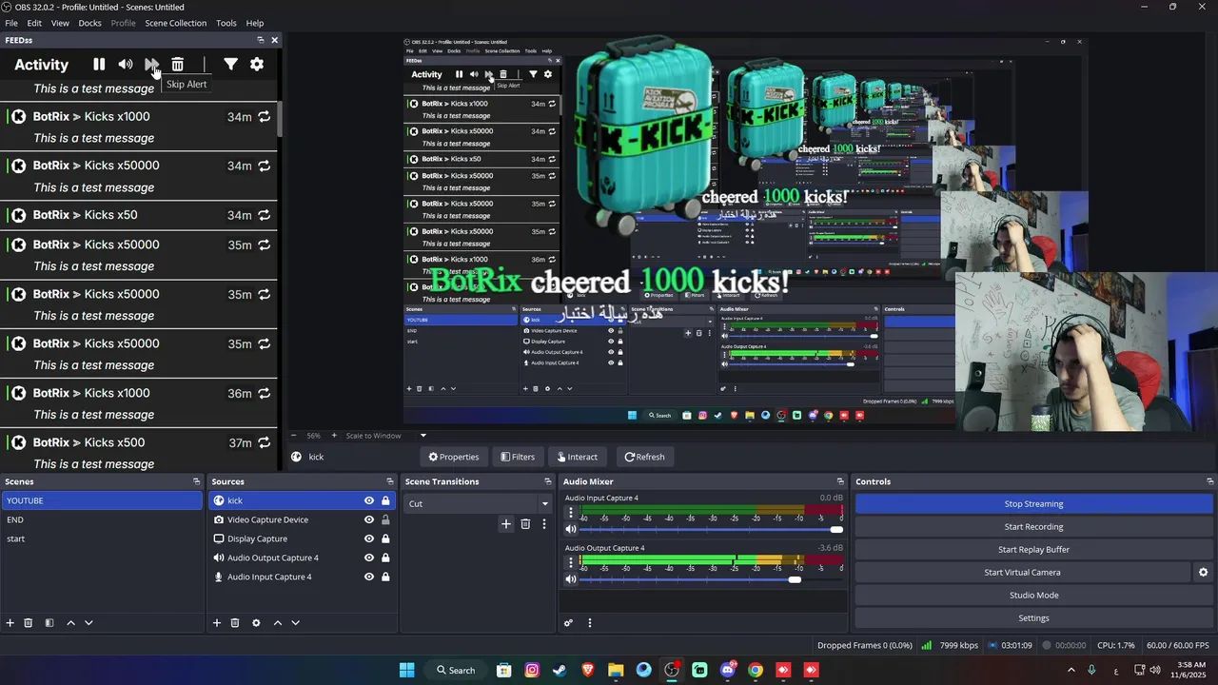Open the File menu
The image size is (1218, 685).
[x=11, y=23]
